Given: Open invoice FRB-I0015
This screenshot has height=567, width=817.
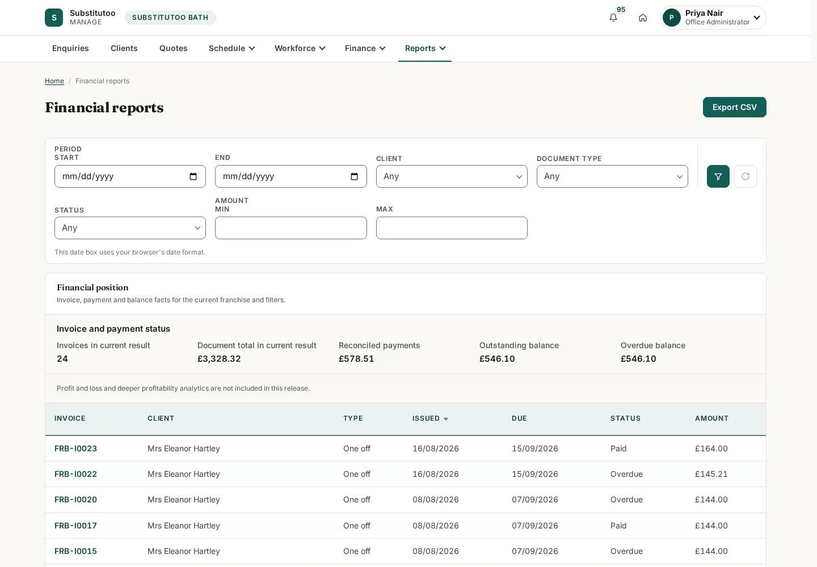Looking at the screenshot, I should coord(75,551).
